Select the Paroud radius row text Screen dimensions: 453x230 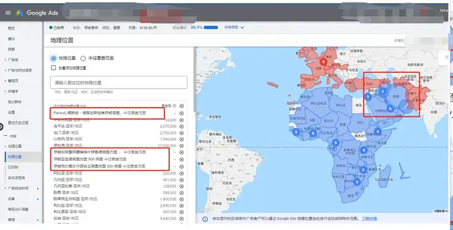point(99,113)
